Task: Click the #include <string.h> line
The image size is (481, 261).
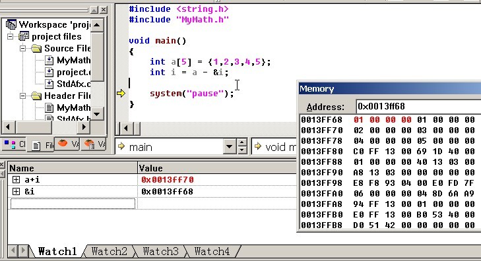Action: [x=179, y=9]
